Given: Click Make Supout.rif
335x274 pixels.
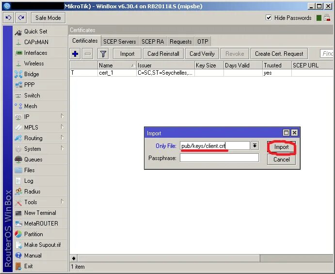Looking at the screenshot, I should coord(43,245).
